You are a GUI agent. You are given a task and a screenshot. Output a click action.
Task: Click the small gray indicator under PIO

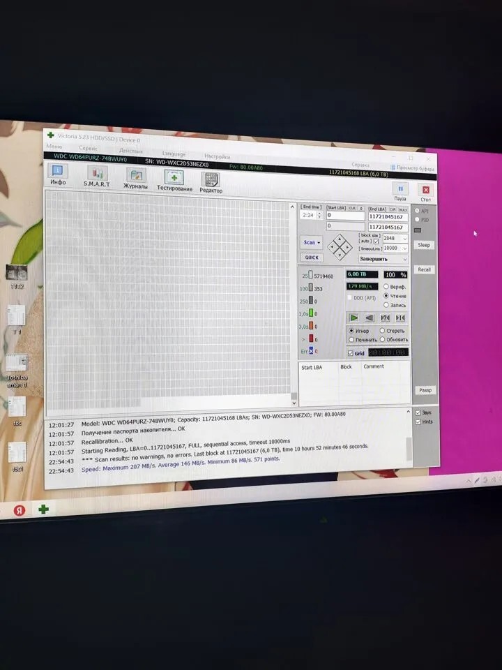(418, 230)
